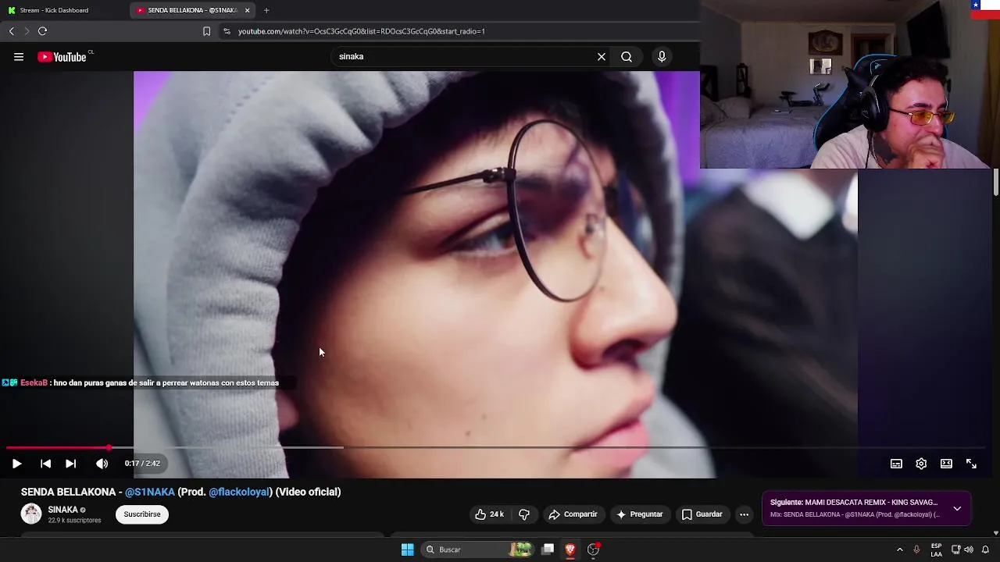
Task: Dislike the video with thumbs-down
Action: [x=524, y=514]
